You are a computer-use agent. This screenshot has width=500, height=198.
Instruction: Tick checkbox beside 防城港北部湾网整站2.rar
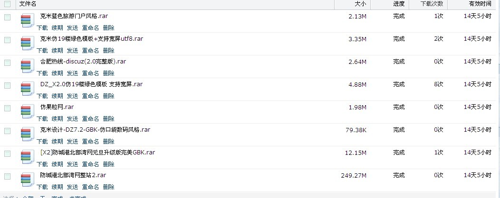[7, 176]
